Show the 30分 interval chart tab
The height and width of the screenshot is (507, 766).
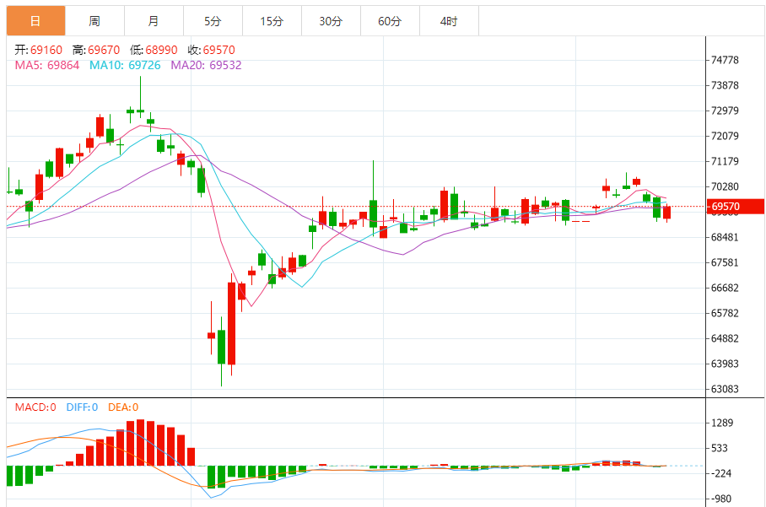332,21
